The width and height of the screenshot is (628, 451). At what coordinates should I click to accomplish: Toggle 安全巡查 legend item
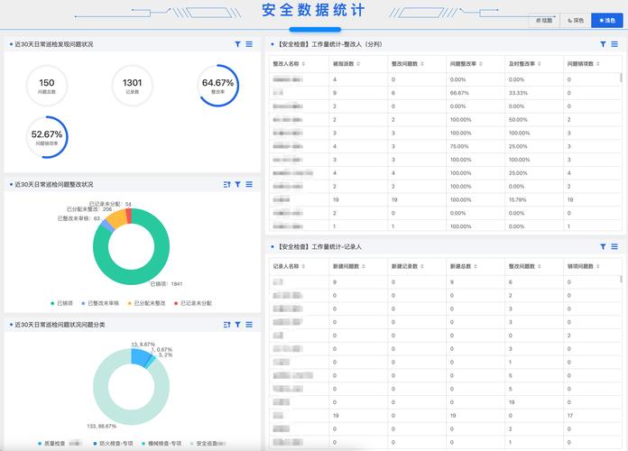pyautogui.click(x=208, y=444)
